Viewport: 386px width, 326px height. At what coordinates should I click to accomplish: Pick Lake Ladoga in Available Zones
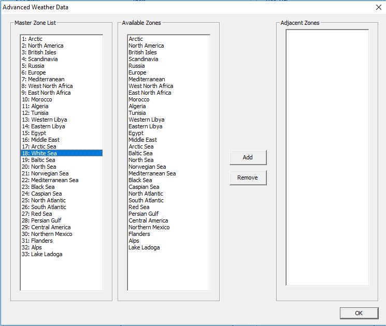(x=169, y=247)
